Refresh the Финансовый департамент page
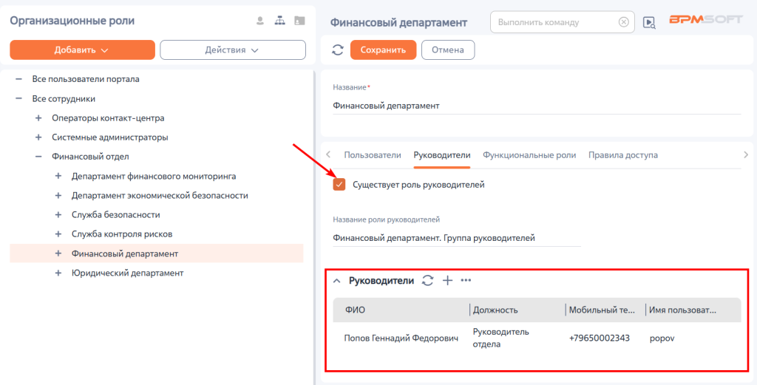The height and width of the screenshot is (385, 757). pyautogui.click(x=337, y=50)
